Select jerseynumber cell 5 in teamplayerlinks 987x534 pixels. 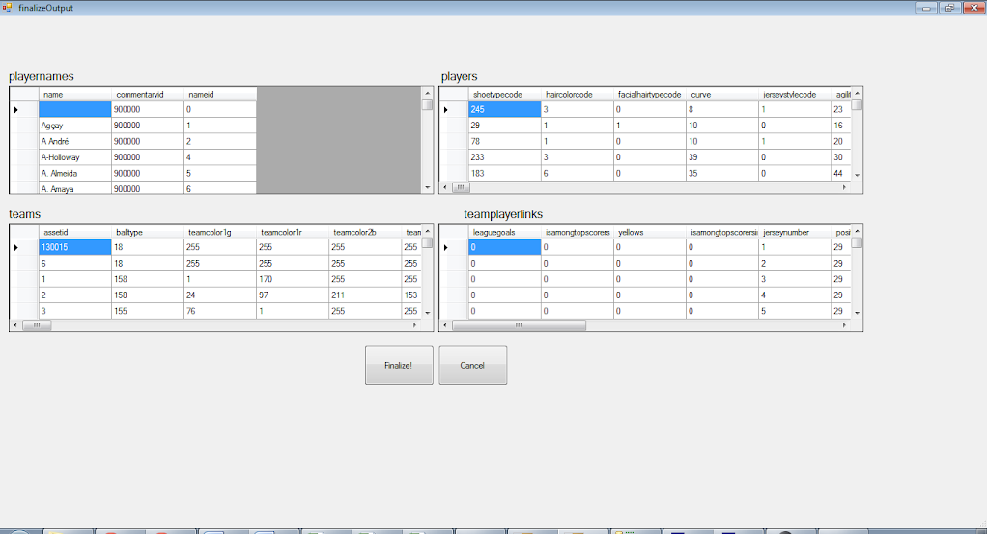tap(795, 310)
